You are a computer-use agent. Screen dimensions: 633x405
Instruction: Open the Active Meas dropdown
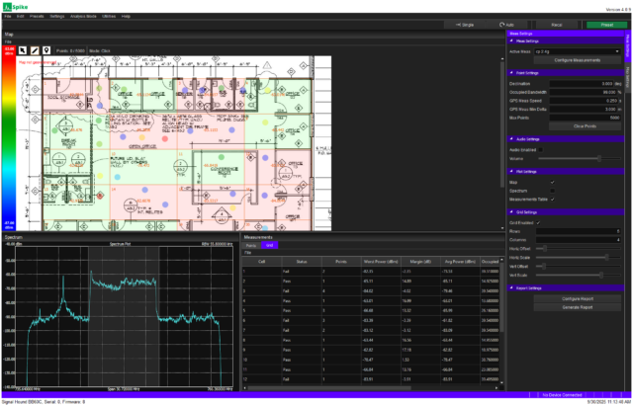(578, 51)
